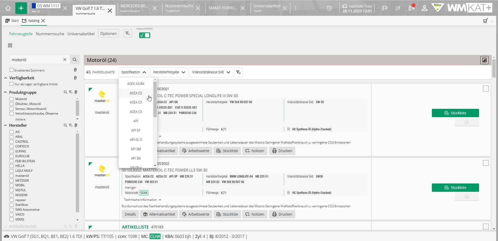This screenshot has height=241, width=498.
Task: Click paperclip icon beside Verfügbarkeit
Action: (x=75, y=78)
